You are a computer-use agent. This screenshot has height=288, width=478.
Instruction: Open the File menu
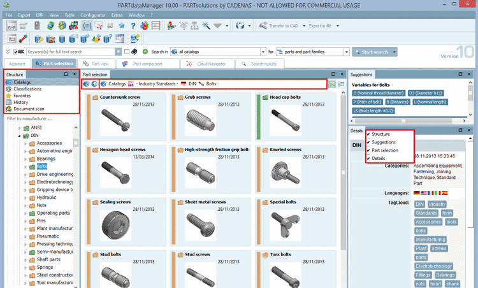9,15
